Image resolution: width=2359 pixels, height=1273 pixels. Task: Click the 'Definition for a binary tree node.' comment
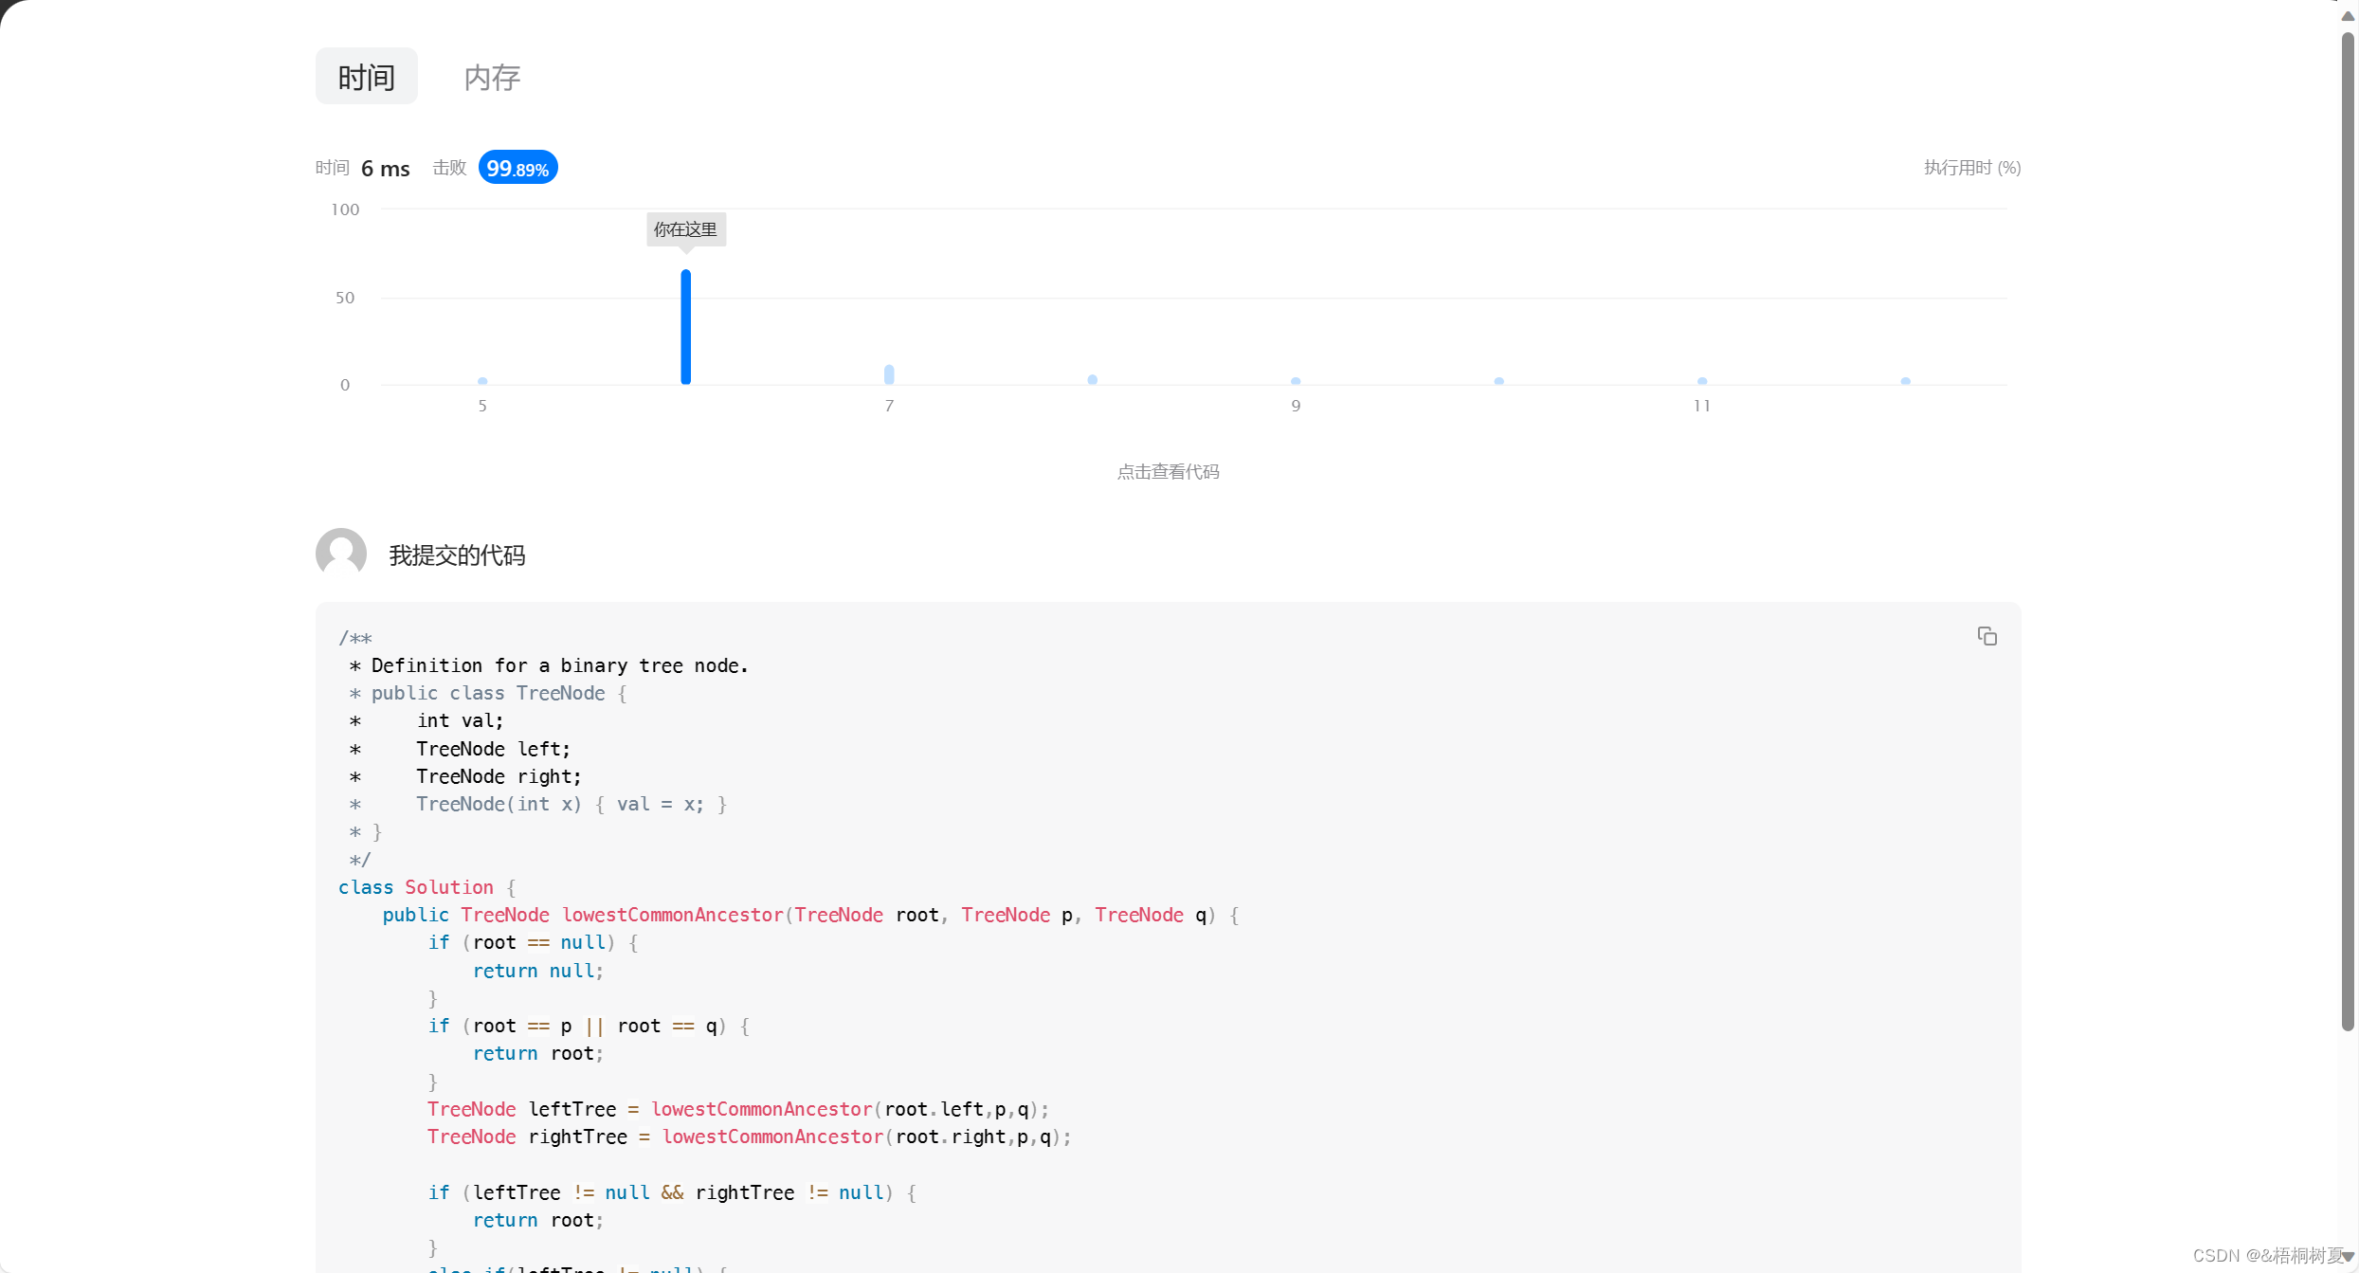[x=559, y=665]
